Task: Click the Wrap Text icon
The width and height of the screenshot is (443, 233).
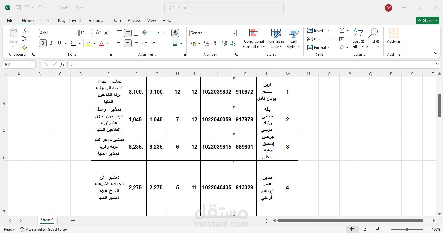Action: pos(175,33)
